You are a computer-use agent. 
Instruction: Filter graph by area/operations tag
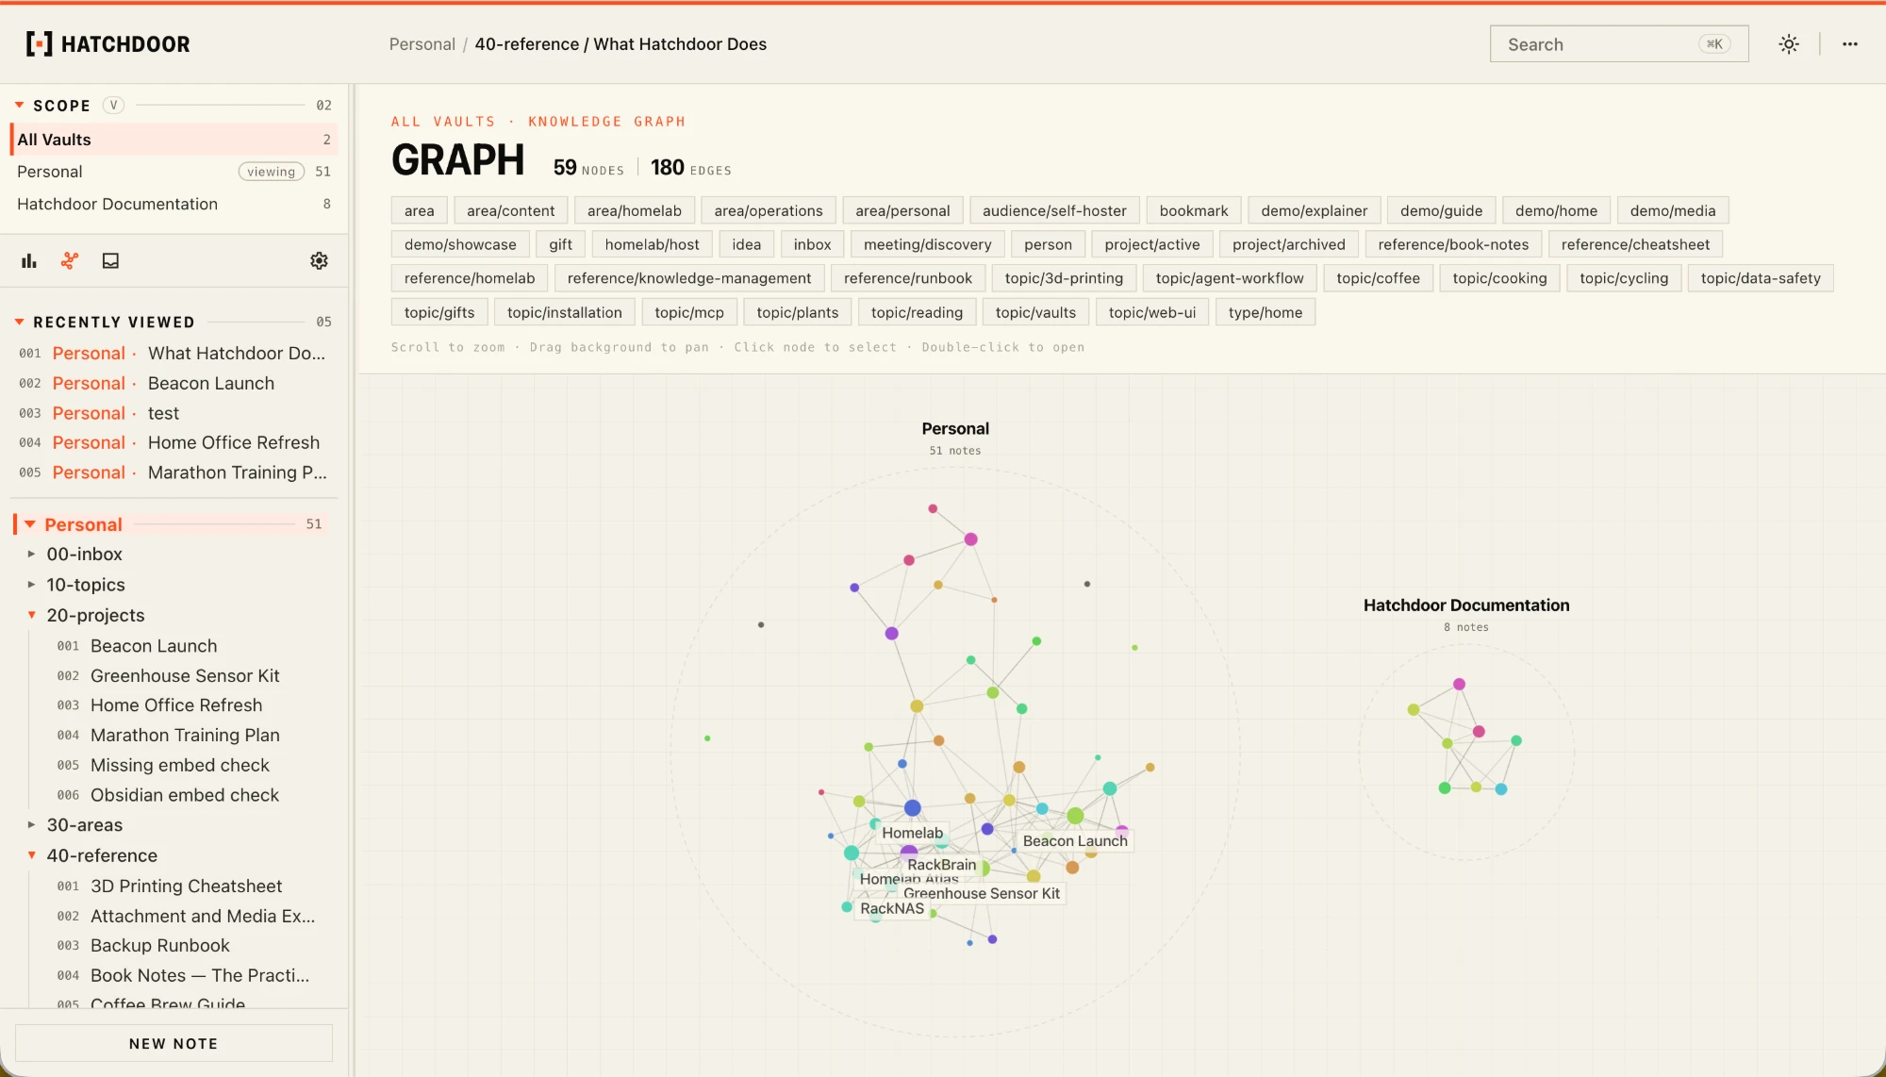click(x=768, y=211)
